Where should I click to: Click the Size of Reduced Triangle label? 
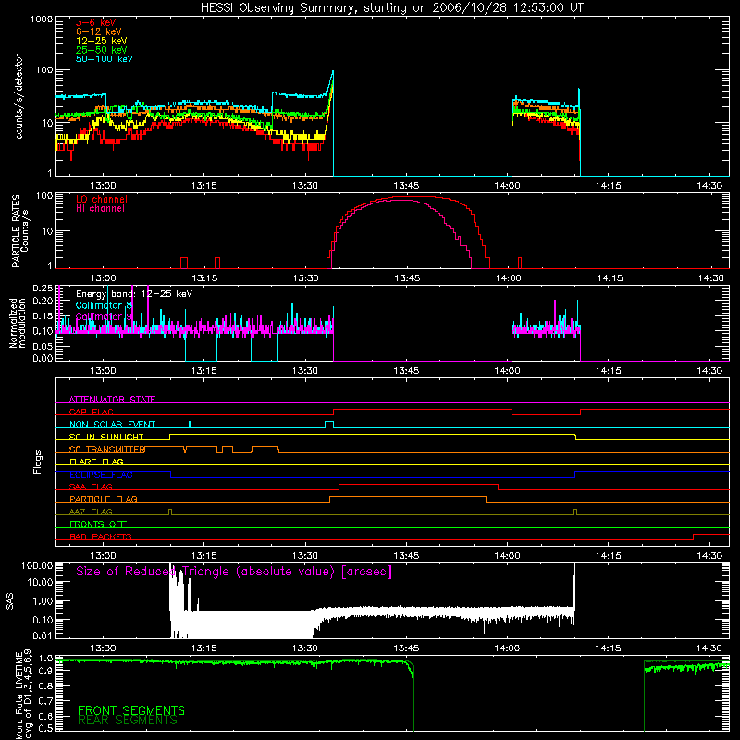[234, 572]
